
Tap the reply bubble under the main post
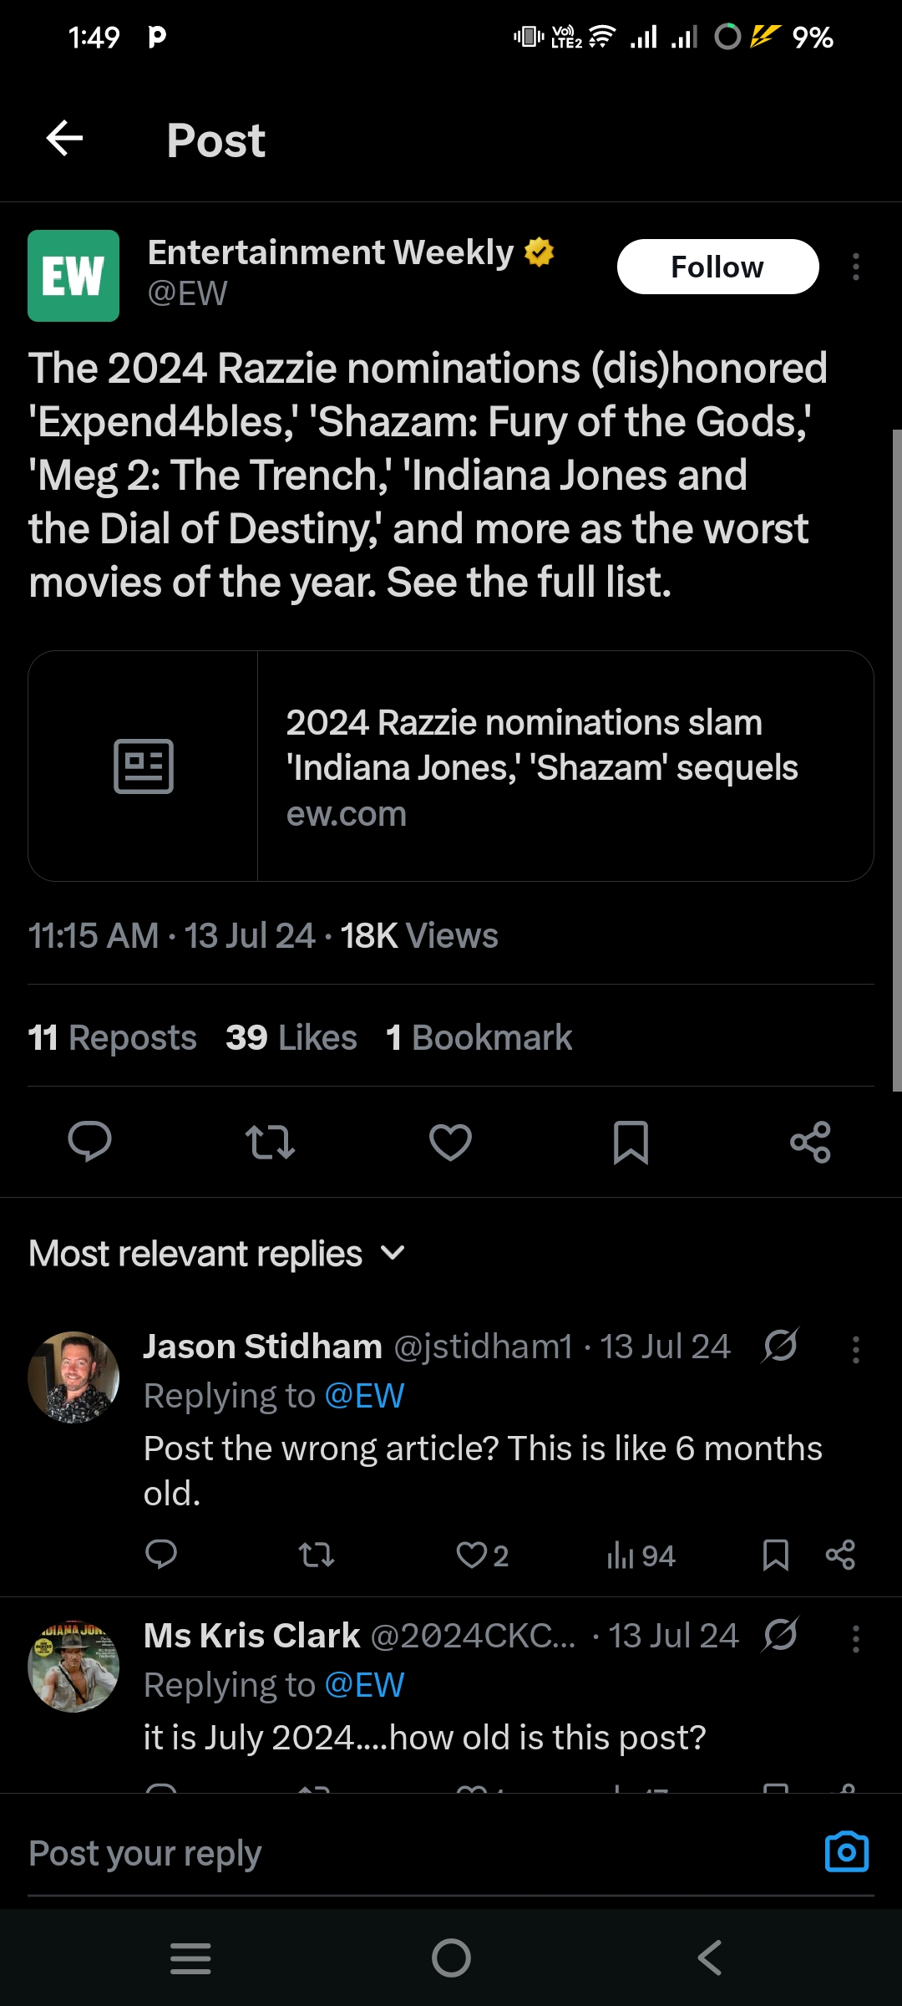[x=89, y=1142]
